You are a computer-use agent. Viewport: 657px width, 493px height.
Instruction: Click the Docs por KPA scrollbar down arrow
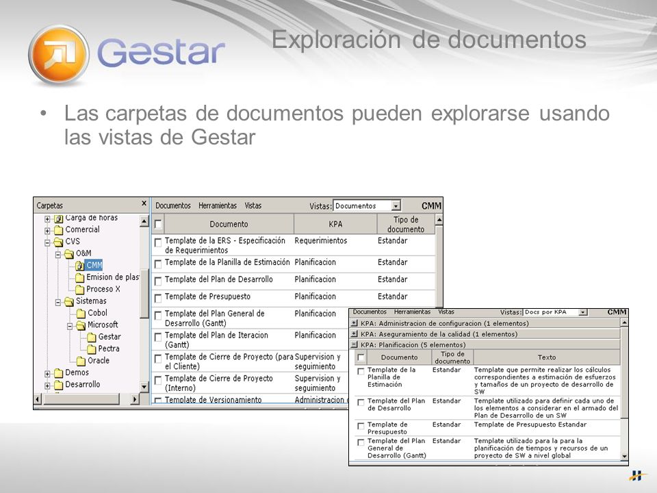coord(624,456)
